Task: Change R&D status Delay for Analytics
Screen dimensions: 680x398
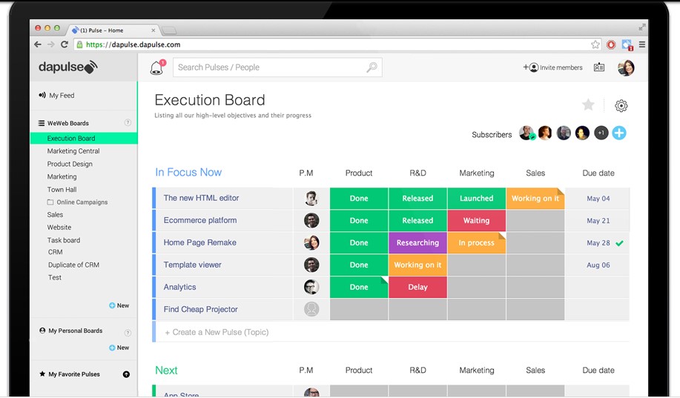Action: point(417,287)
